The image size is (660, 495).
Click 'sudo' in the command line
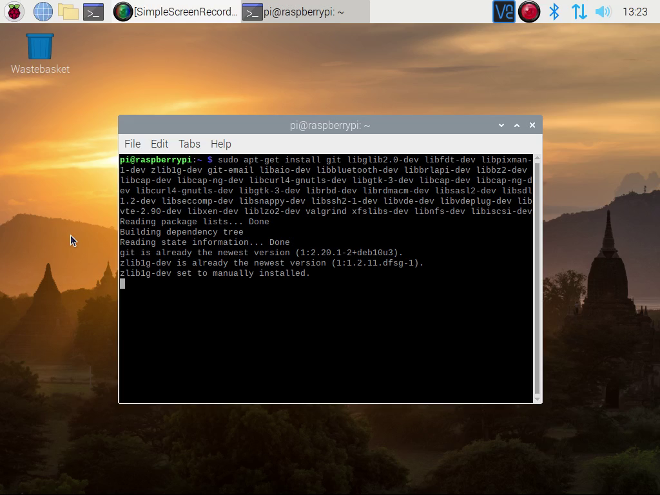(228, 160)
